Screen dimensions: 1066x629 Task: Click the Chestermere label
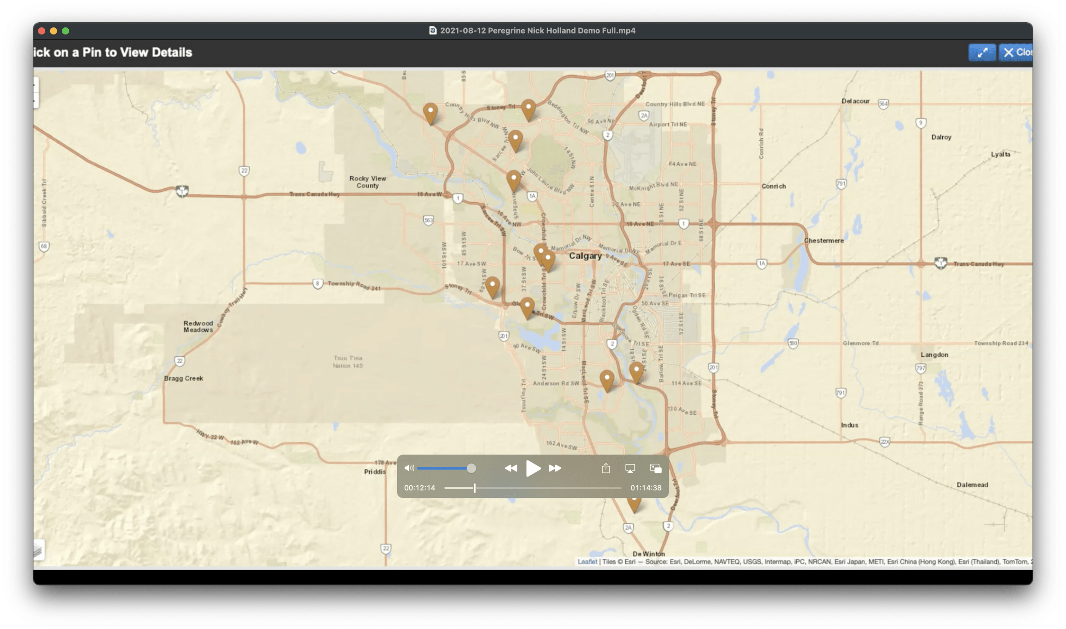(x=823, y=240)
